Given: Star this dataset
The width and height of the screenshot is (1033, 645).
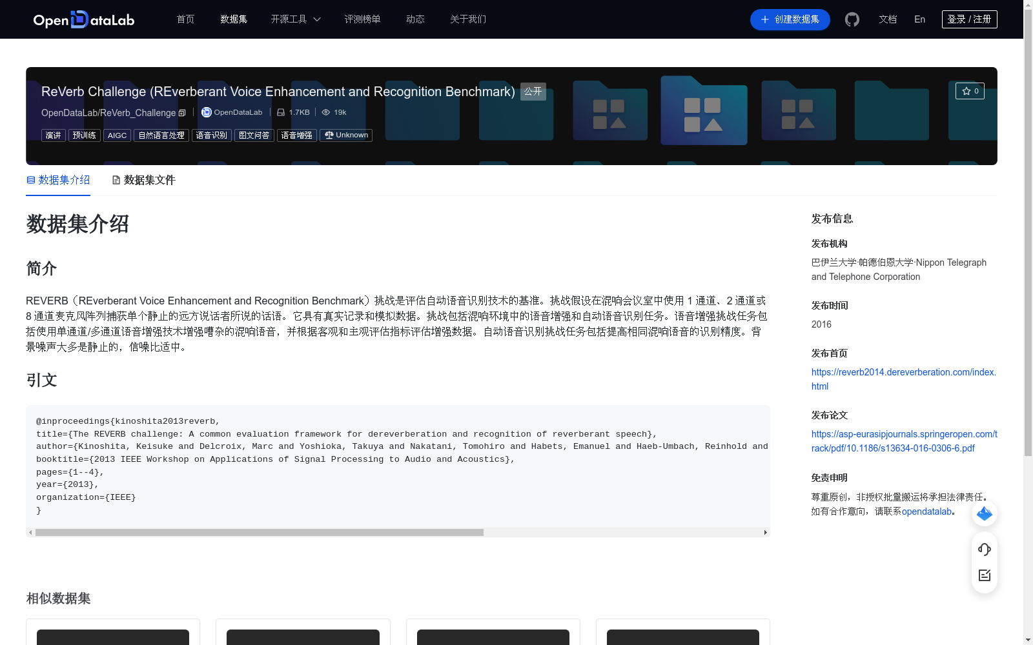Looking at the screenshot, I should (970, 91).
